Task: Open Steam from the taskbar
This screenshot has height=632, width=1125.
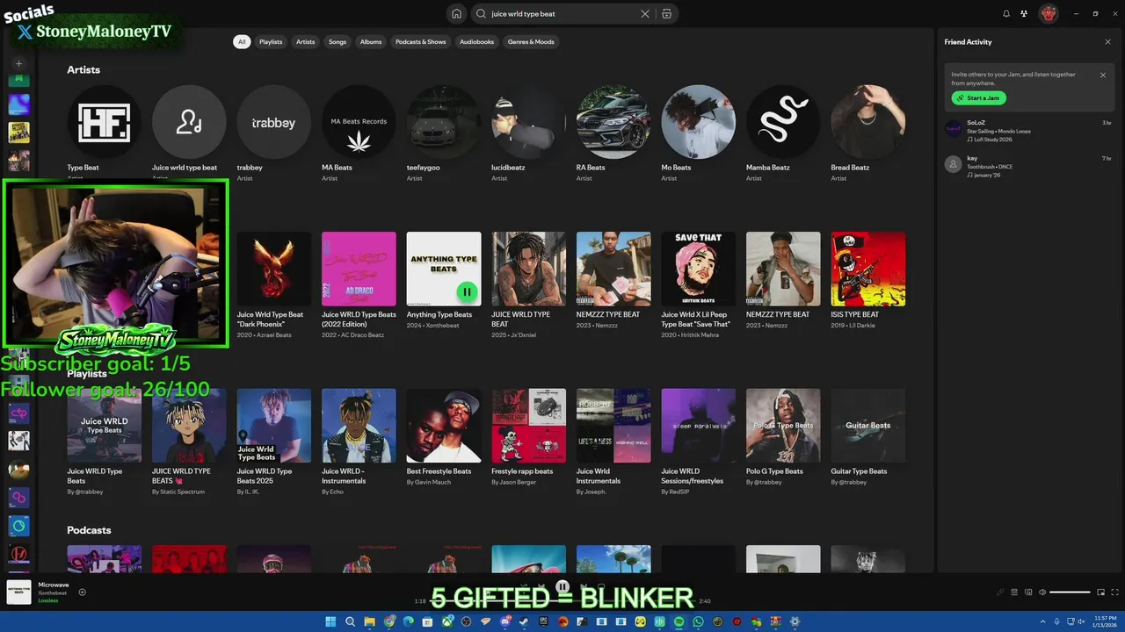Action: pyautogui.click(x=525, y=621)
